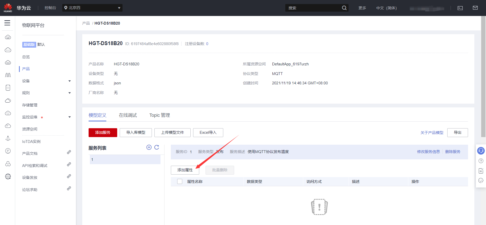Viewport: 486px width, 225px height.
Task: Click the 导出 button
Action: point(457,133)
